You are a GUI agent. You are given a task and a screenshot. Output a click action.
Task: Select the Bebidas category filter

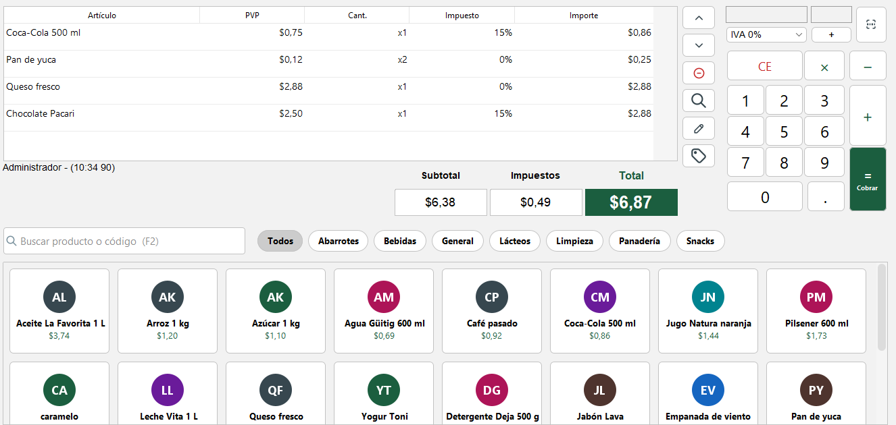pyautogui.click(x=400, y=241)
